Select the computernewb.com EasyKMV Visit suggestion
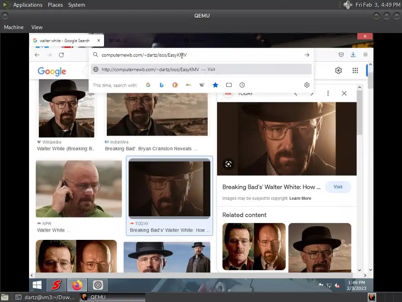 pyautogui.click(x=201, y=69)
